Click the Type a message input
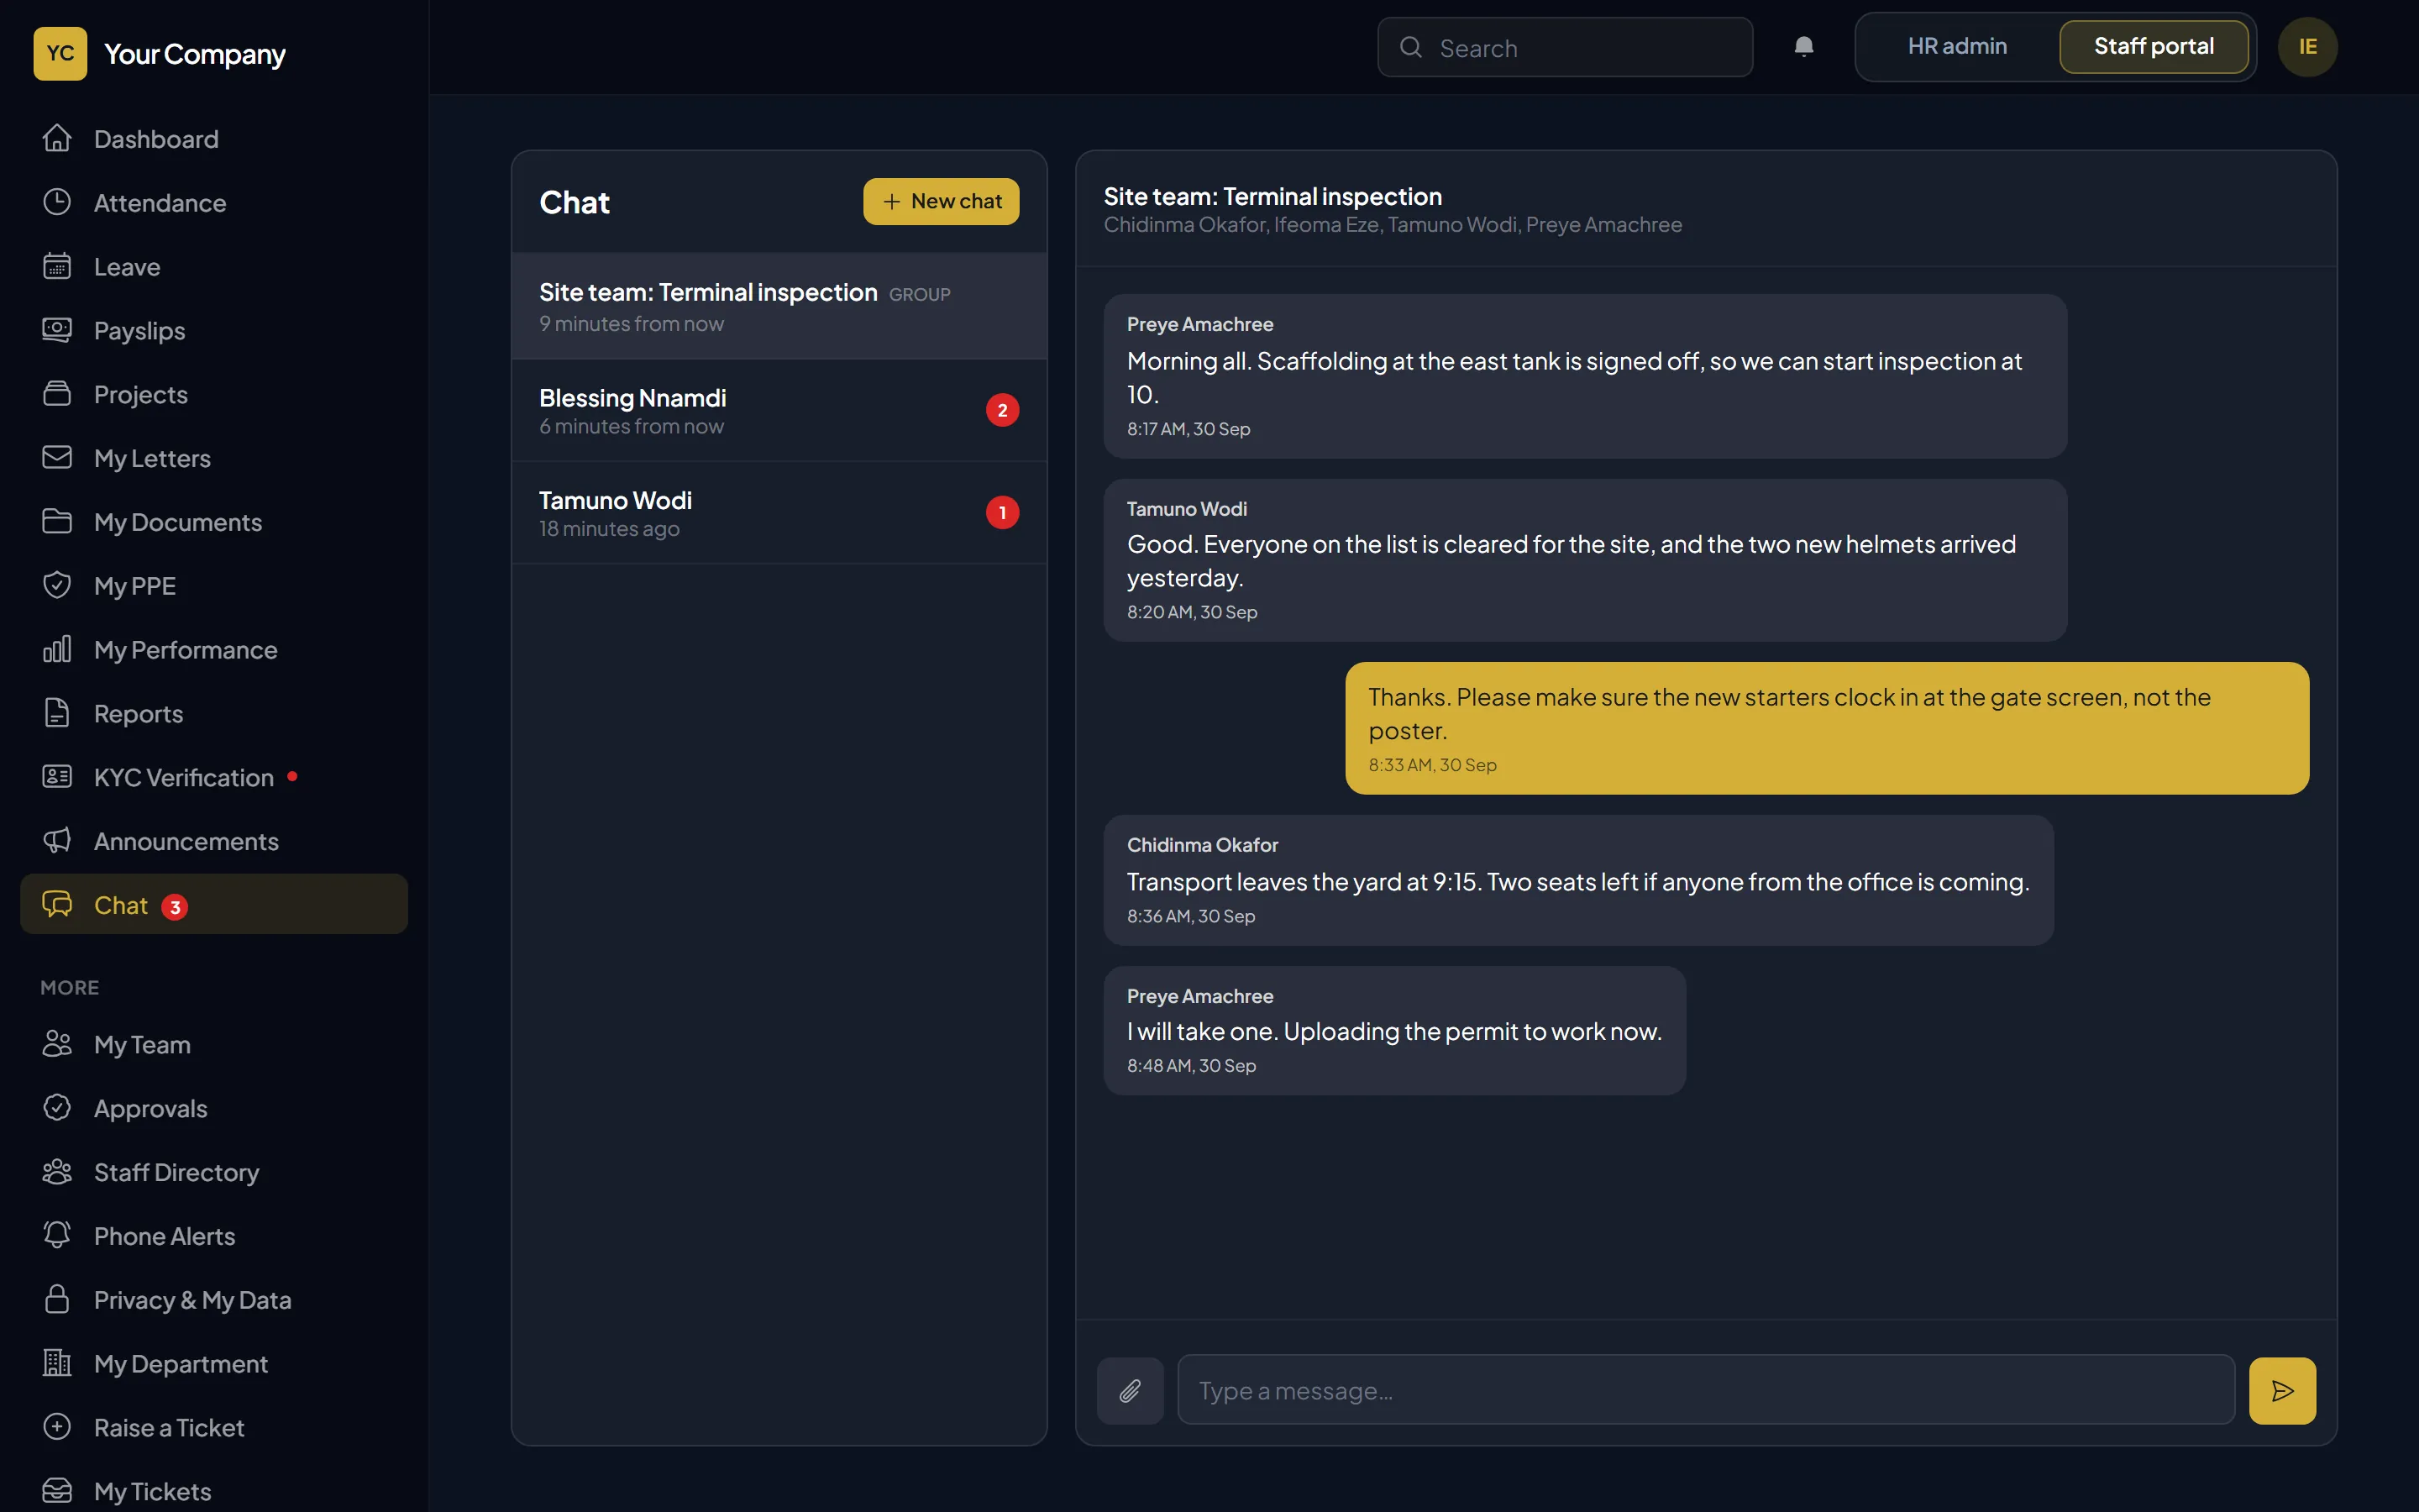The image size is (2419, 1512). coord(1705,1390)
